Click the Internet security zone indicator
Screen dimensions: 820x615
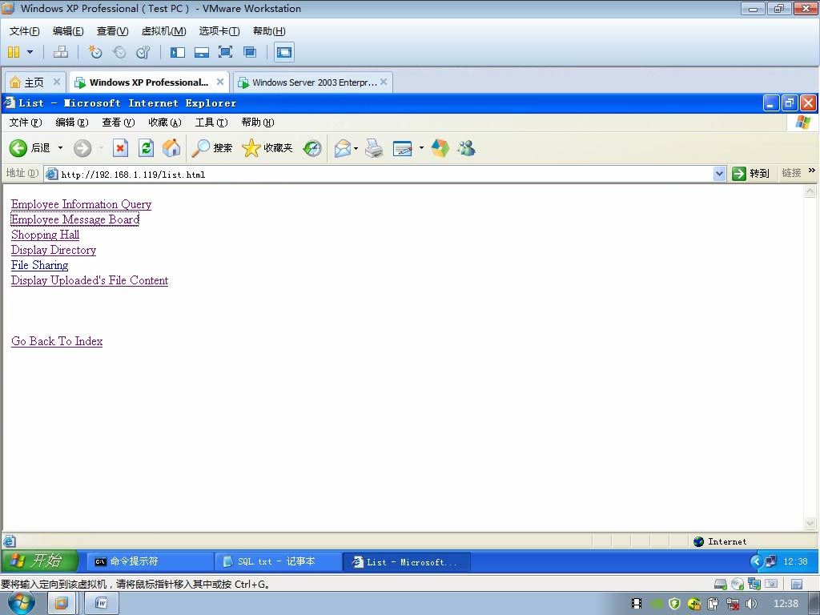pos(721,541)
